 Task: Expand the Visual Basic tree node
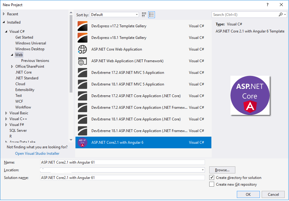[x=6, y=113]
